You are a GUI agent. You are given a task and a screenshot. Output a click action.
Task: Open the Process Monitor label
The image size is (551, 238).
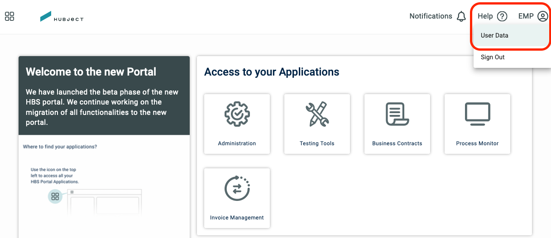tap(477, 143)
